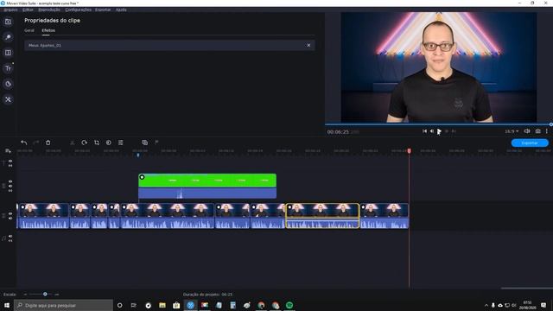Open the 16:9 aspect ratio dropdown
Image resolution: width=553 pixels, height=311 pixels.
click(512, 131)
